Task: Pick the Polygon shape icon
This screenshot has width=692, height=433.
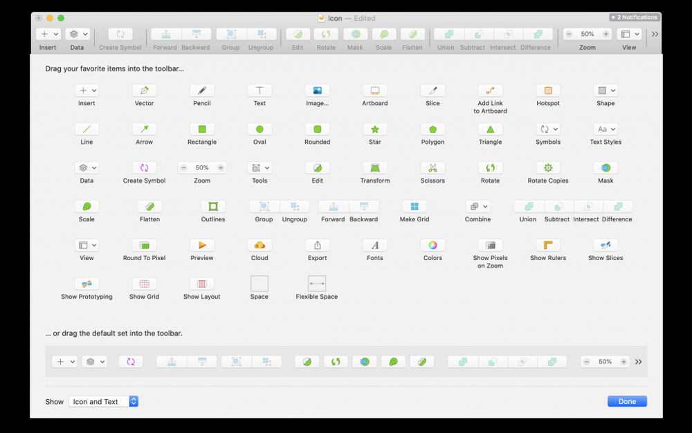Action: click(x=432, y=129)
